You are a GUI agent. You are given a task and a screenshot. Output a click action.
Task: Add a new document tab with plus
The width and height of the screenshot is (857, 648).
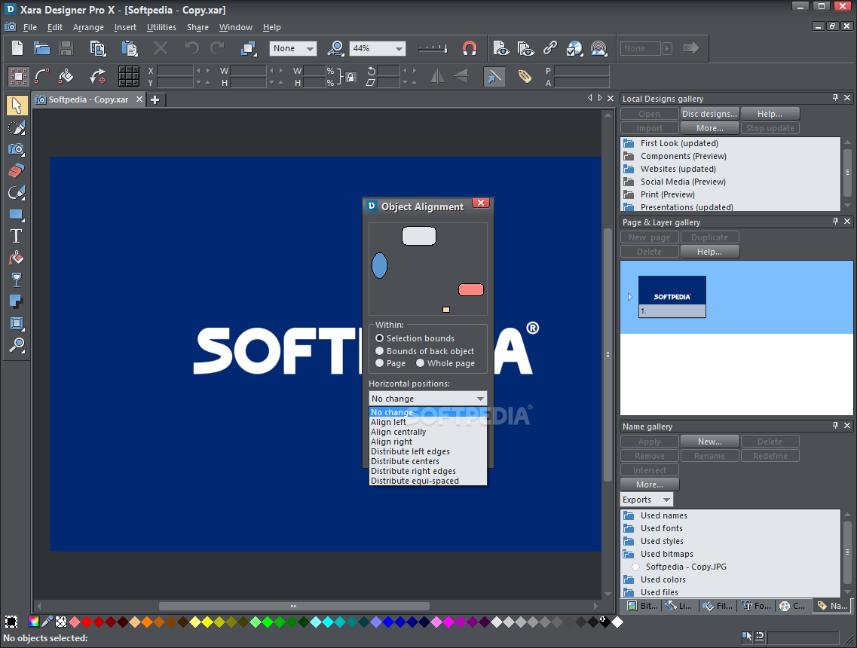pos(155,99)
